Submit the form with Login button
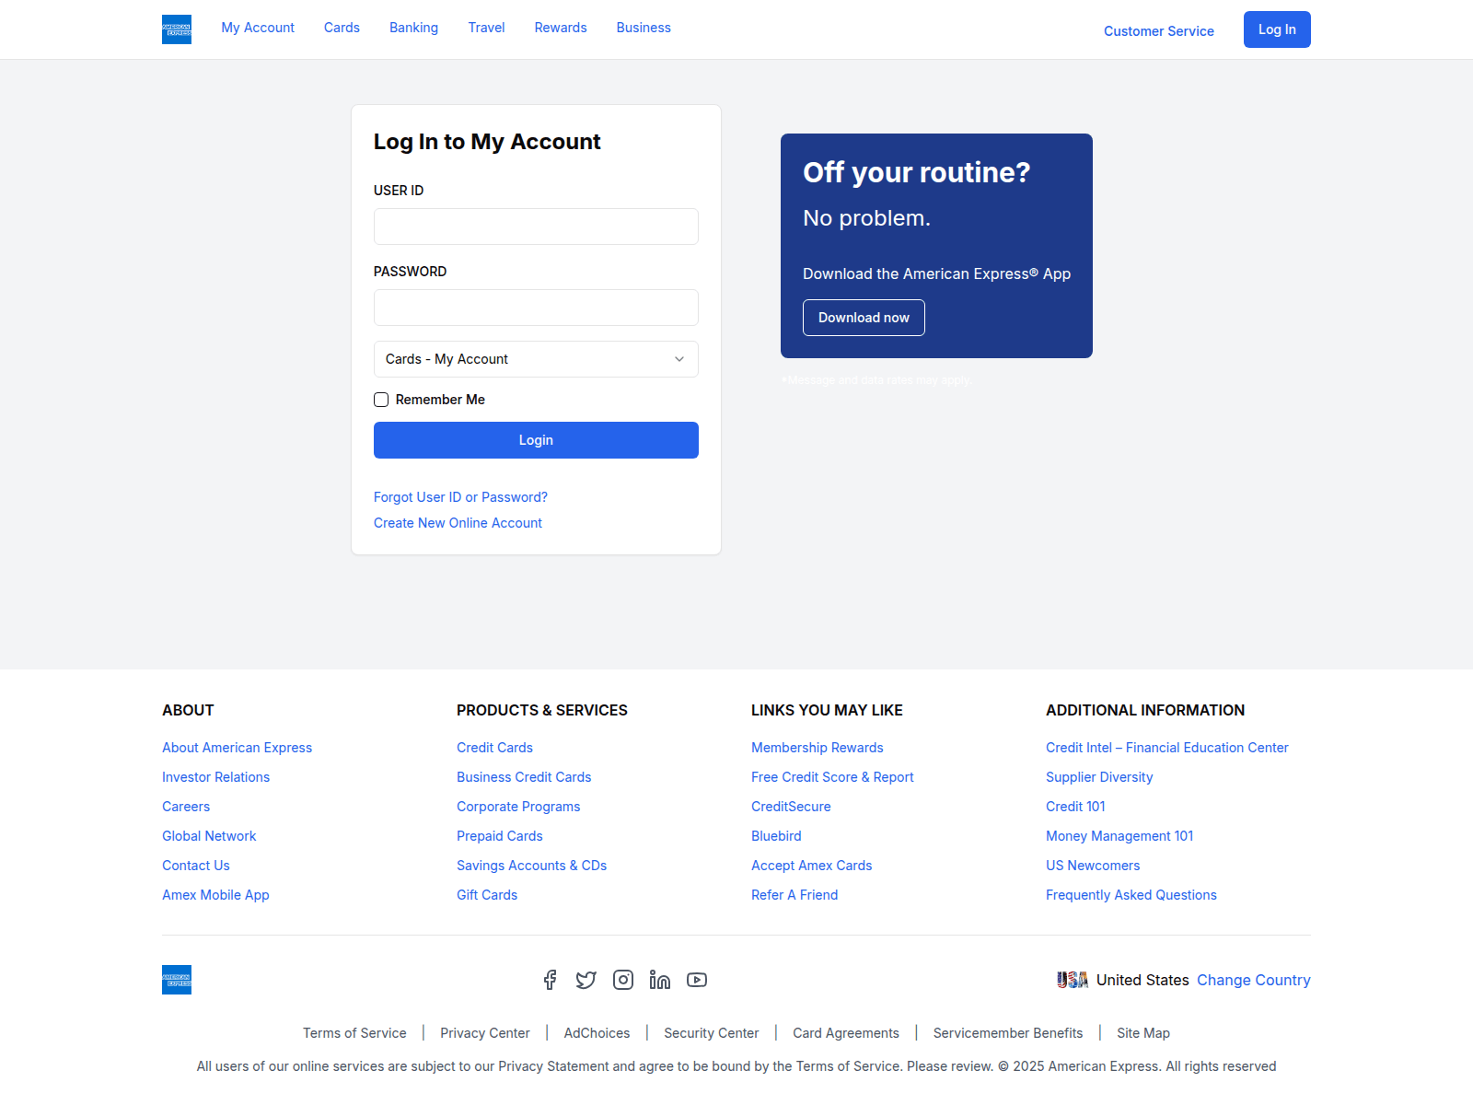1473x1105 pixels. point(536,440)
